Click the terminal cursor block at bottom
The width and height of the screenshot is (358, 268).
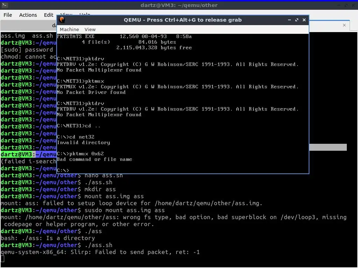click(2, 259)
